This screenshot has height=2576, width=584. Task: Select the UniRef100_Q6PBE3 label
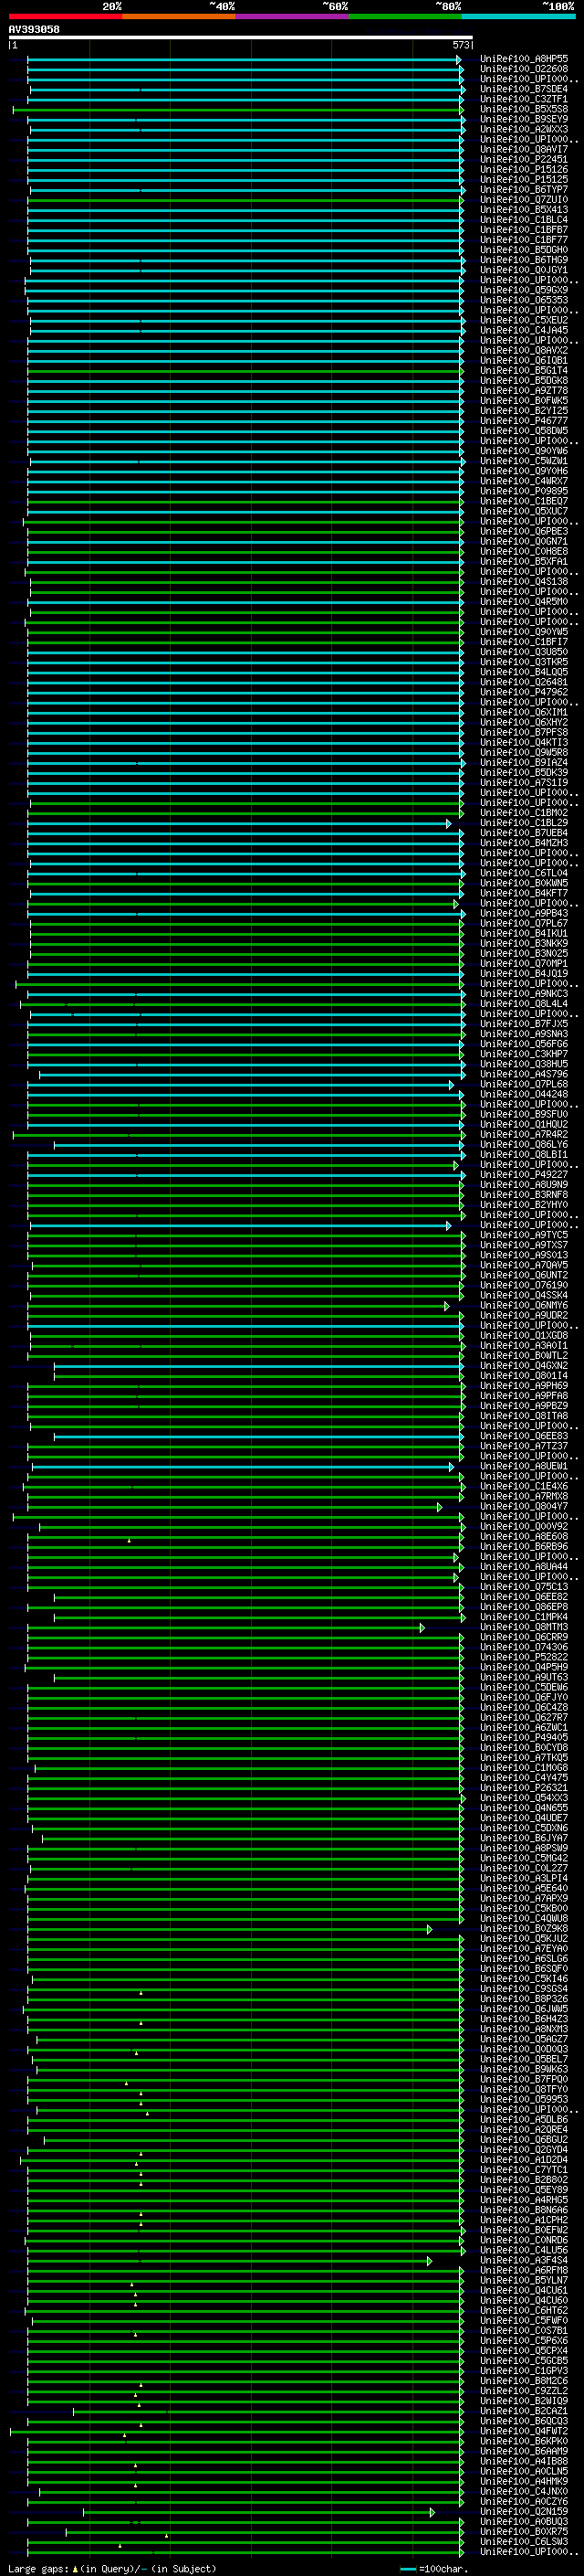(524, 531)
